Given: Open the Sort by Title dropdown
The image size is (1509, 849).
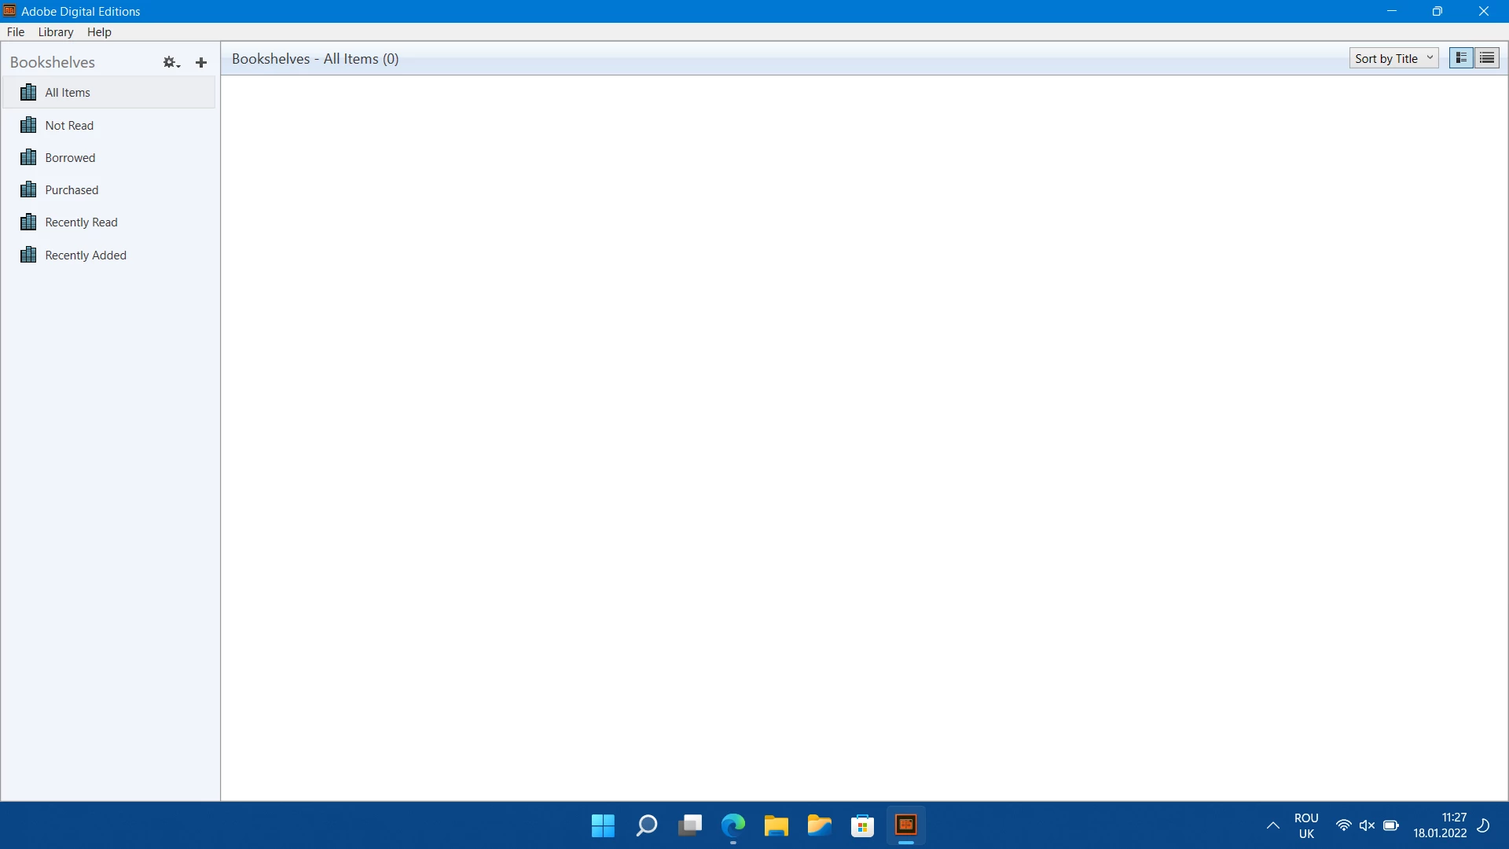Looking at the screenshot, I should pyautogui.click(x=1393, y=58).
